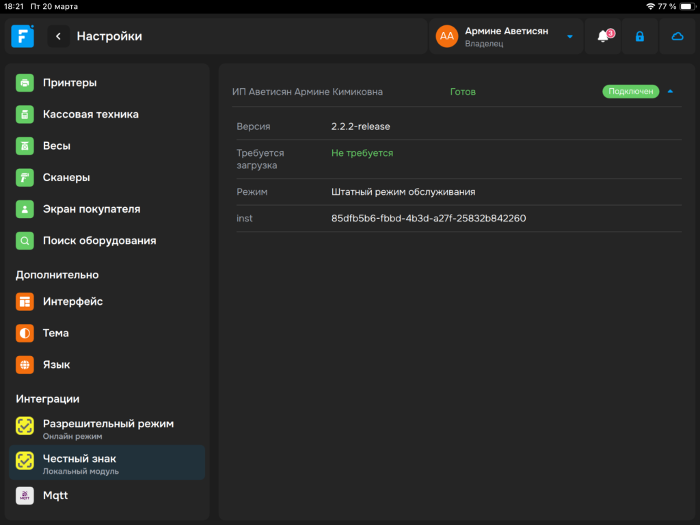Click the app logo icon
The image size is (700, 525).
click(23, 36)
